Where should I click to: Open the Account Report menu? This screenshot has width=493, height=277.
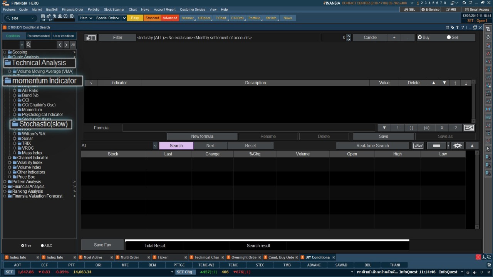pyautogui.click(x=164, y=10)
